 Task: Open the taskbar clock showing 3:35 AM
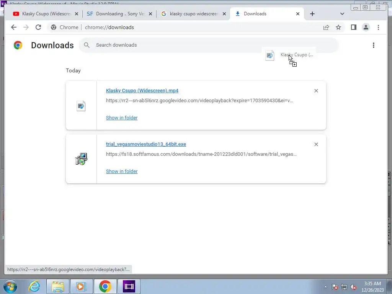click(x=372, y=287)
